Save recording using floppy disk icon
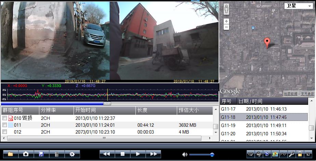The height and width of the screenshot is (161, 316). tap(41, 154)
